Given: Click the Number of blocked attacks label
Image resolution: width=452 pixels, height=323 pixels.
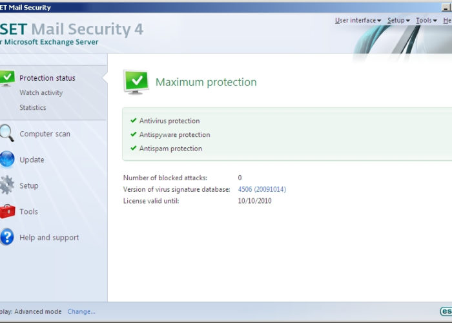Looking at the screenshot, I should (165, 178).
